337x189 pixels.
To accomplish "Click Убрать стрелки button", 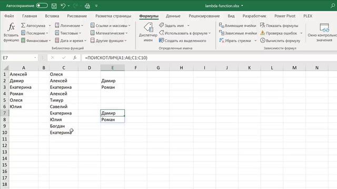I will point(235,40).
